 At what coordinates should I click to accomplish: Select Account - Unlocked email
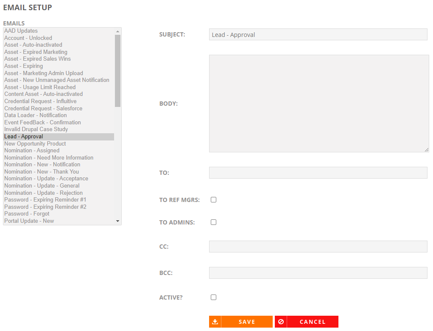pyautogui.click(x=59, y=38)
